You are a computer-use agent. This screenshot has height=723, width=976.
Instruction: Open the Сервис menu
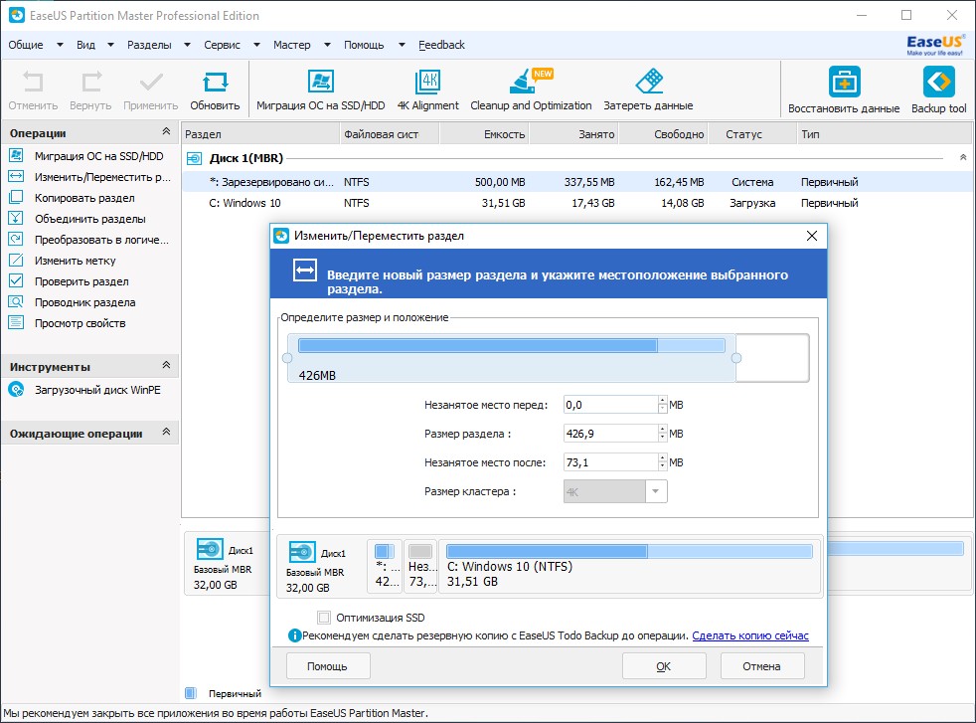223,45
